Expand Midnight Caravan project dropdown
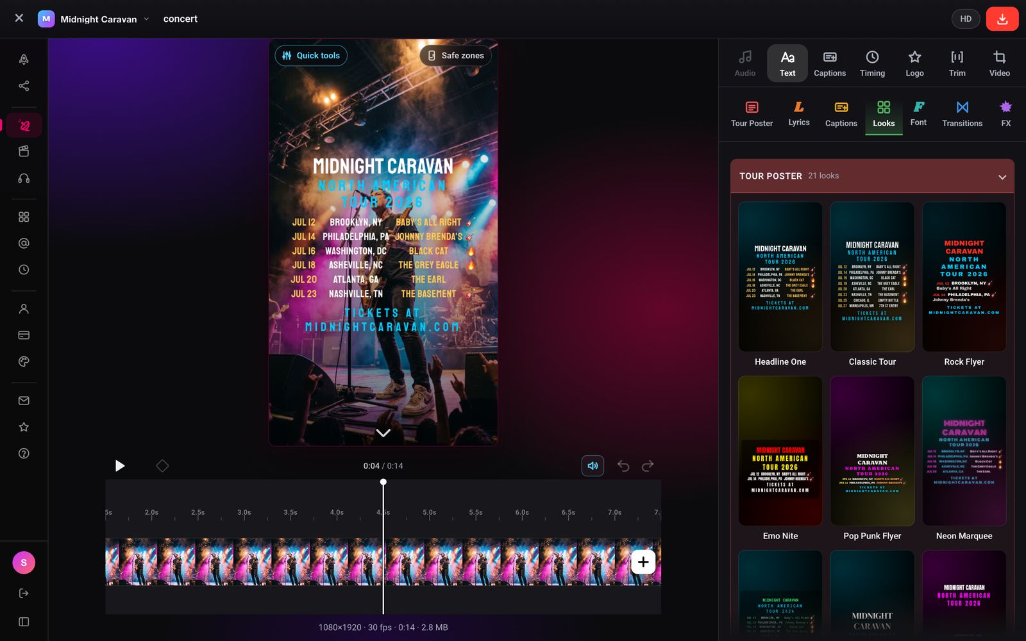 [x=146, y=19]
